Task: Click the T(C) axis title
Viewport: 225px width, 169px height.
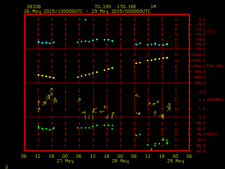Action: point(211,31)
